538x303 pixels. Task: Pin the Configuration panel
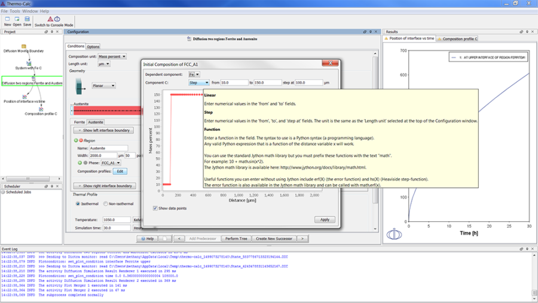(371, 32)
